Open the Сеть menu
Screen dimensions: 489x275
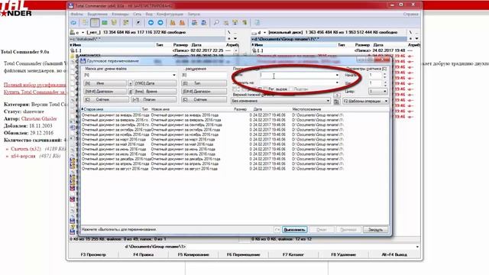click(x=138, y=14)
